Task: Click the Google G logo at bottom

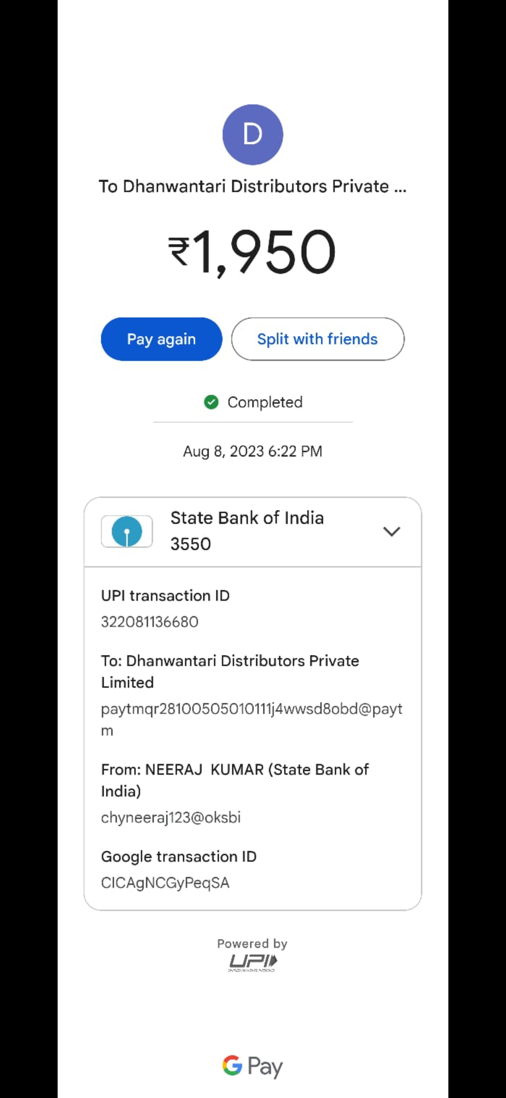Action: [x=232, y=1065]
